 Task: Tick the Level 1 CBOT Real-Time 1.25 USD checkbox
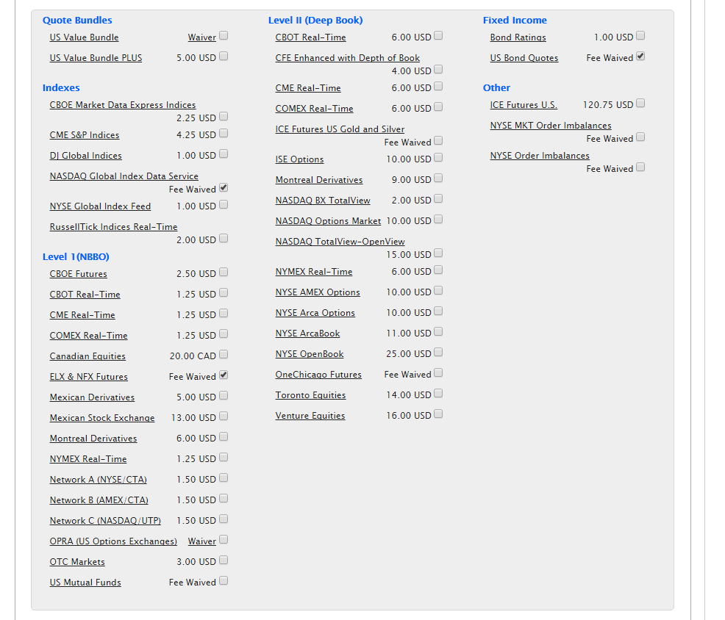[x=224, y=293]
